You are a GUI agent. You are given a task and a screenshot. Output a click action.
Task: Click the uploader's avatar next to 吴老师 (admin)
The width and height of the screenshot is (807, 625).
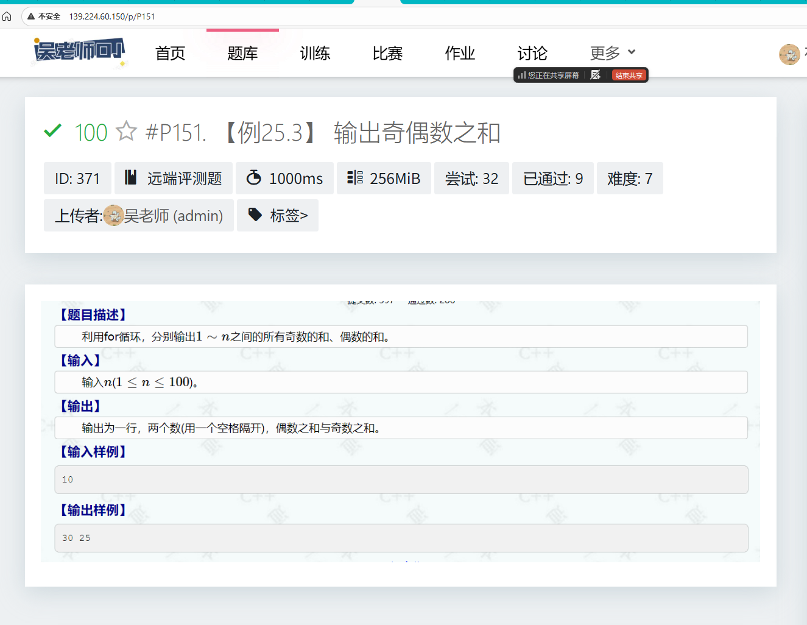[x=113, y=216]
